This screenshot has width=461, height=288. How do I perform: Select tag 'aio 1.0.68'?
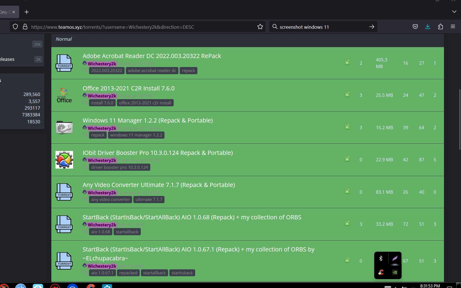101,232
